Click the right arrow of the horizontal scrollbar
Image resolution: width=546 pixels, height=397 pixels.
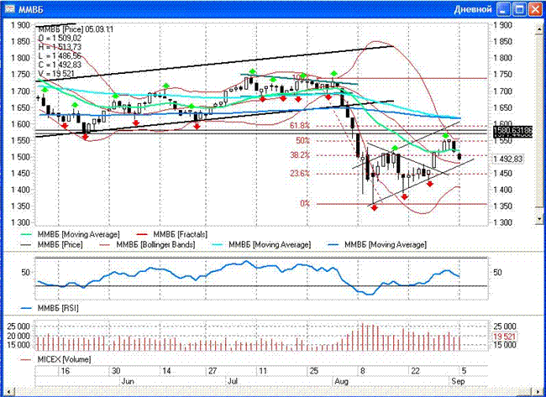tap(539, 393)
